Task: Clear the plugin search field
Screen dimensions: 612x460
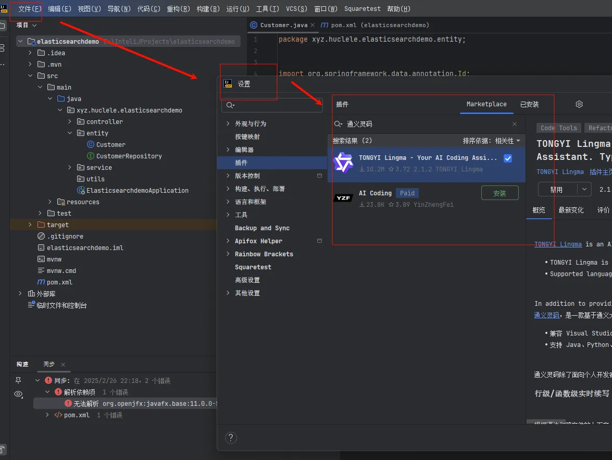Action: tap(515, 124)
